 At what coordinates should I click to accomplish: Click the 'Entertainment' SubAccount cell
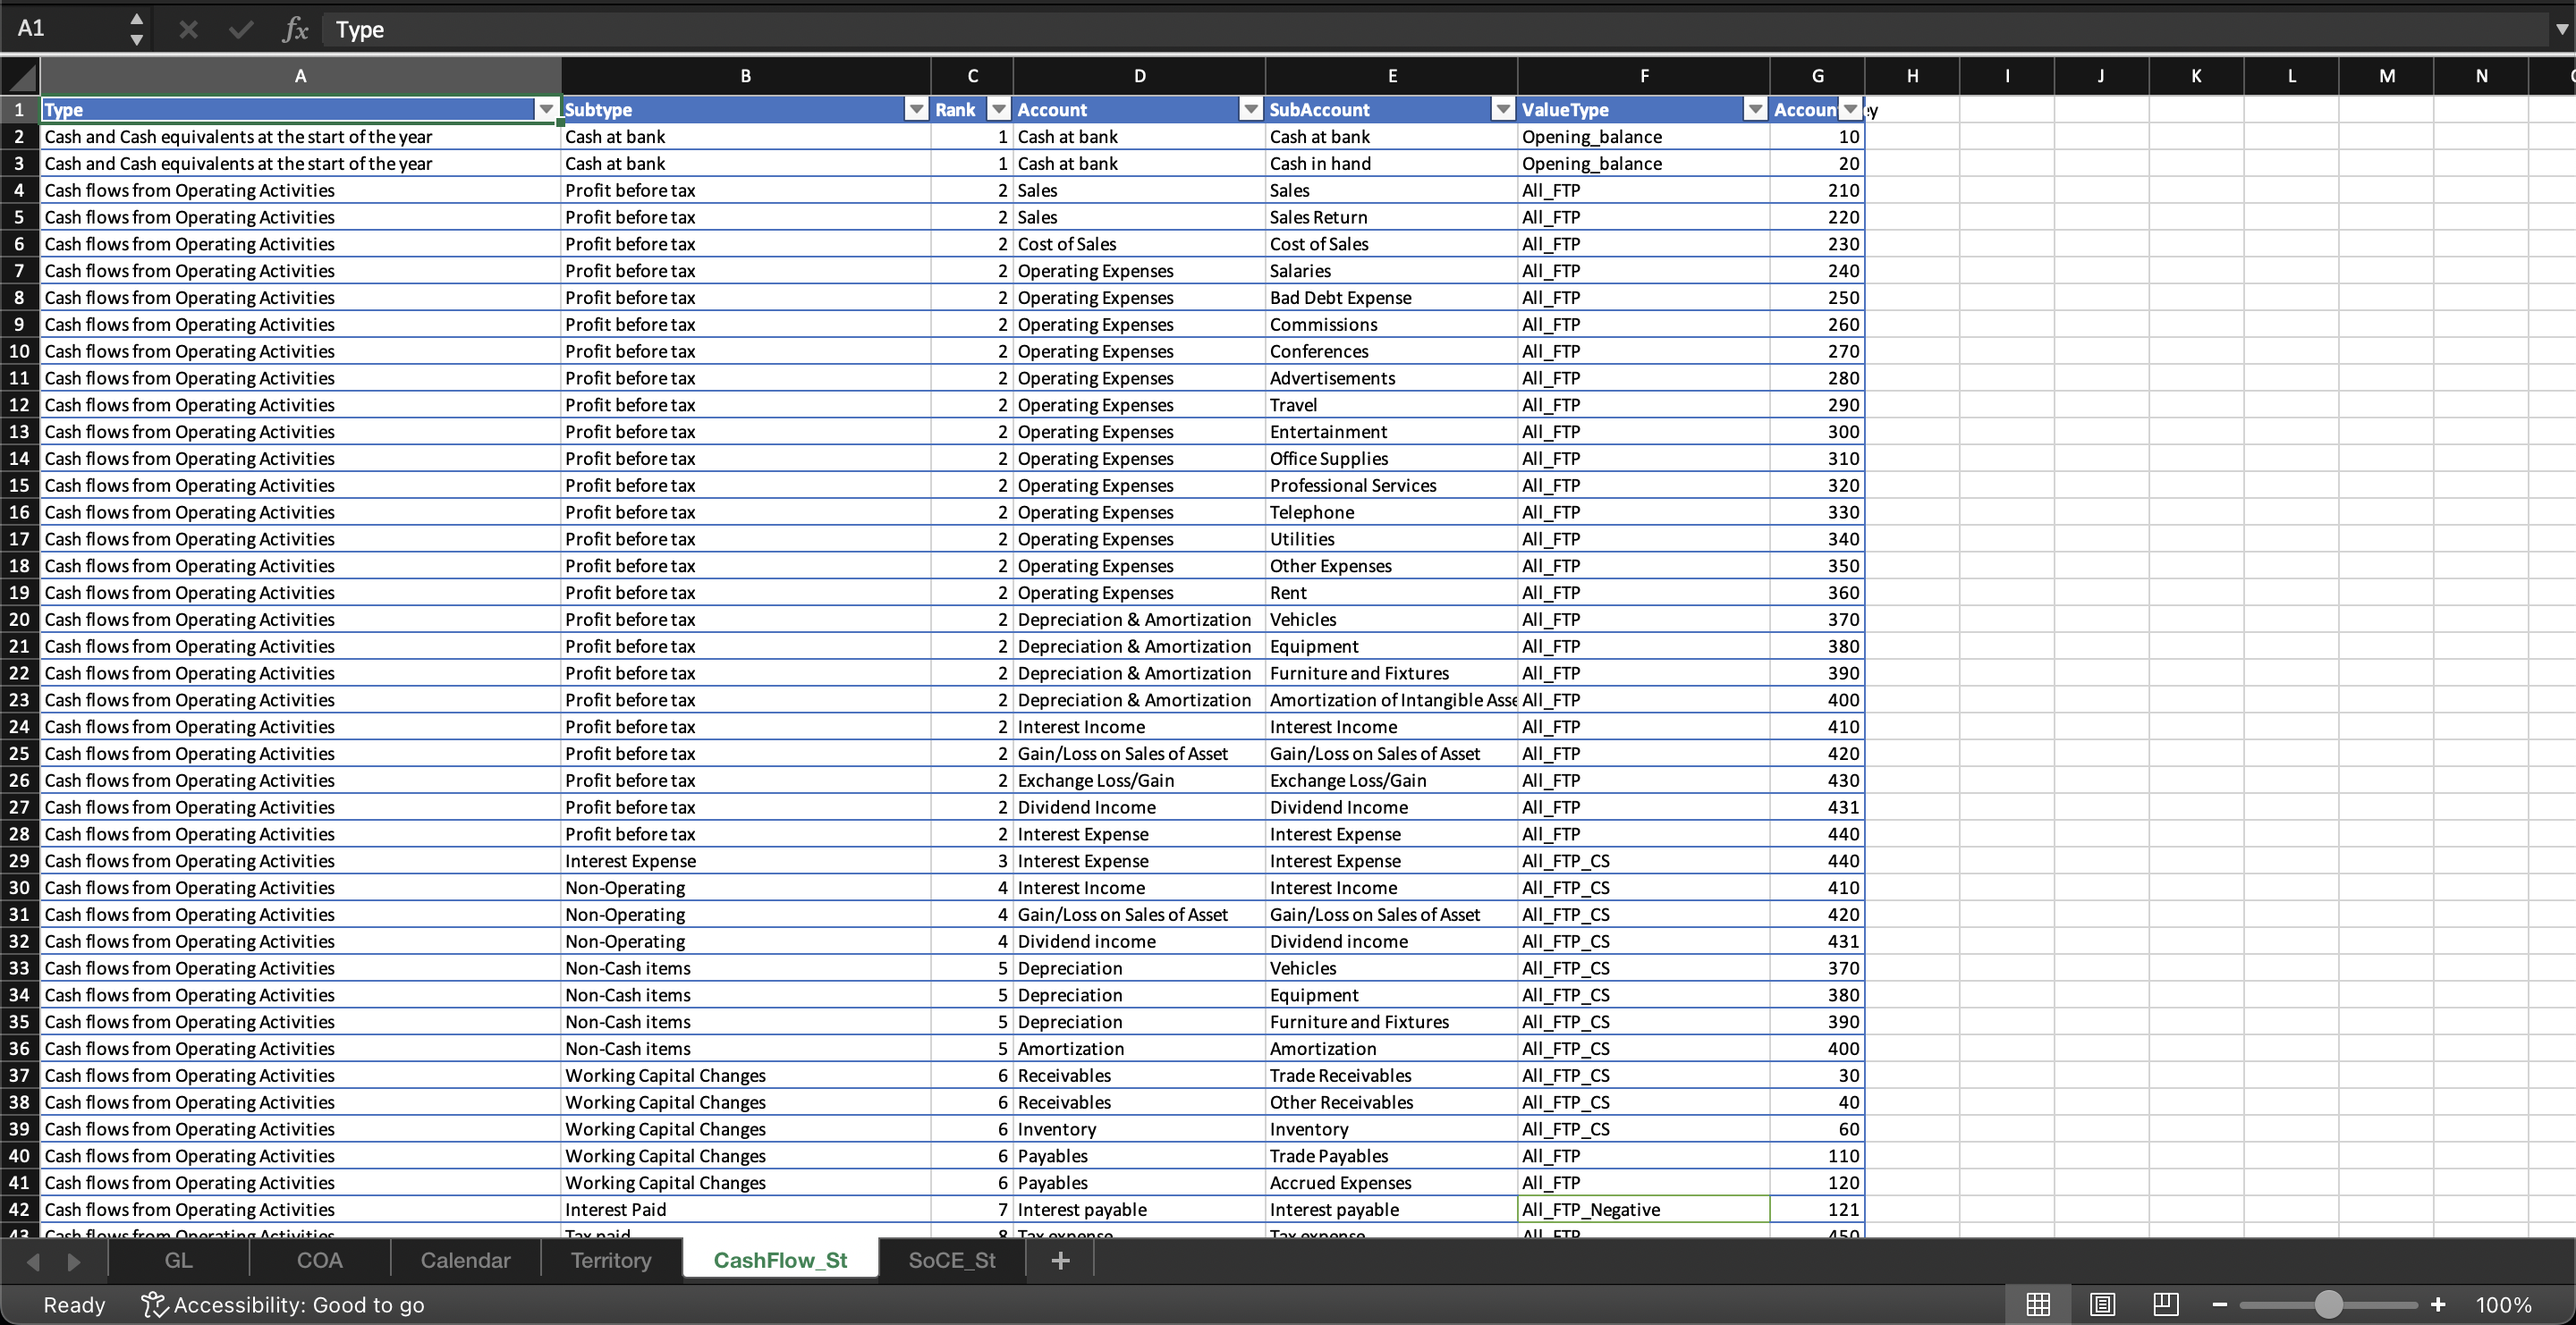click(1391, 432)
